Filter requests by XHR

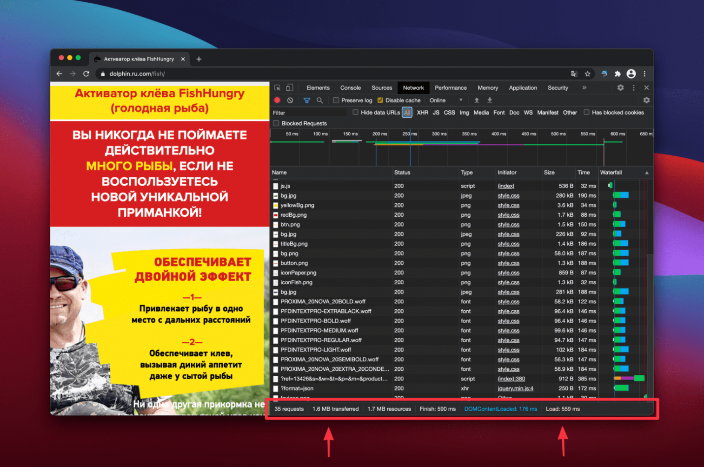click(x=422, y=113)
